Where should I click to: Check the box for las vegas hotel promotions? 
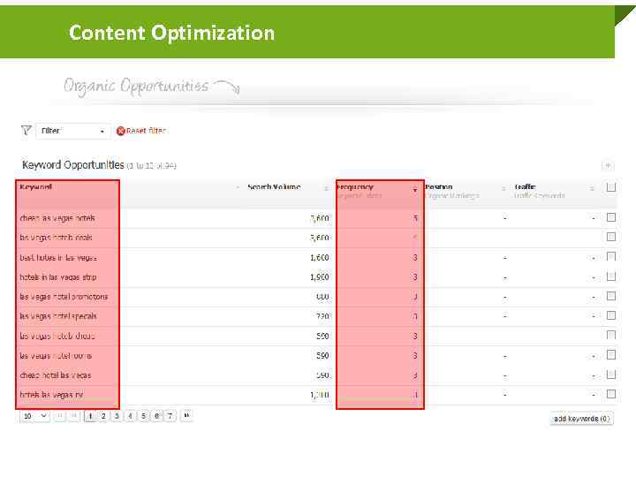611,296
